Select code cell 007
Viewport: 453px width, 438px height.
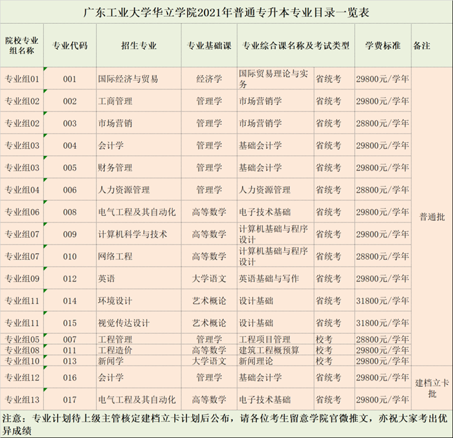[x=70, y=339]
